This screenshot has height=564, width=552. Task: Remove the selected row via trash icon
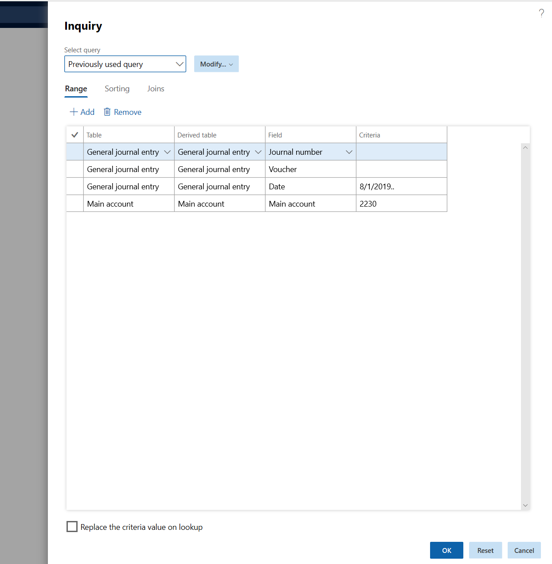click(107, 112)
